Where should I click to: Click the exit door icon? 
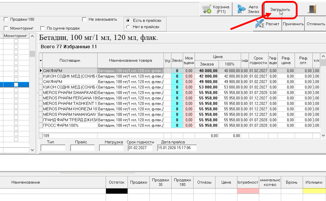[x=312, y=9]
